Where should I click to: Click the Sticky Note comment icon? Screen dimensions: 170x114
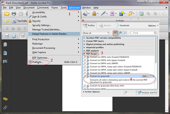tap(7, 21)
